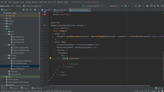The height and width of the screenshot is (92, 164).
Task: Open the search everywhere magnifier icon
Action: coord(162,6)
